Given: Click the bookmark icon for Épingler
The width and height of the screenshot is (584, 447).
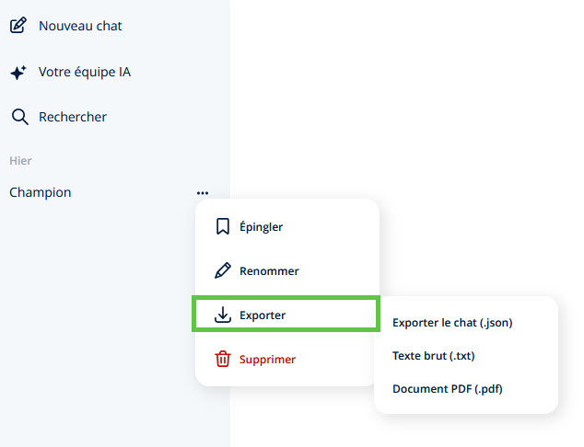Looking at the screenshot, I should pos(223,226).
